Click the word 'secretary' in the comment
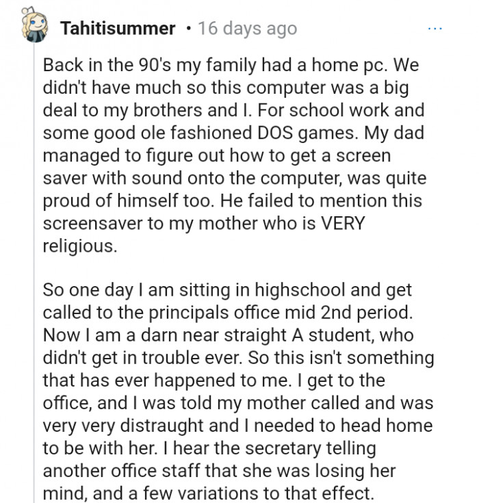Image resolution: width=479 pixels, height=503 pixels. click(283, 448)
